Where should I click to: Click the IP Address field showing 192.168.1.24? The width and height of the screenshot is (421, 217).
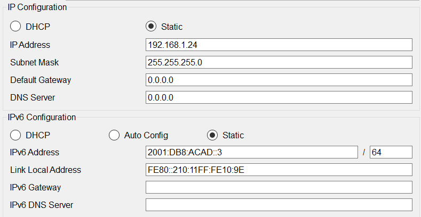[279, 45]
